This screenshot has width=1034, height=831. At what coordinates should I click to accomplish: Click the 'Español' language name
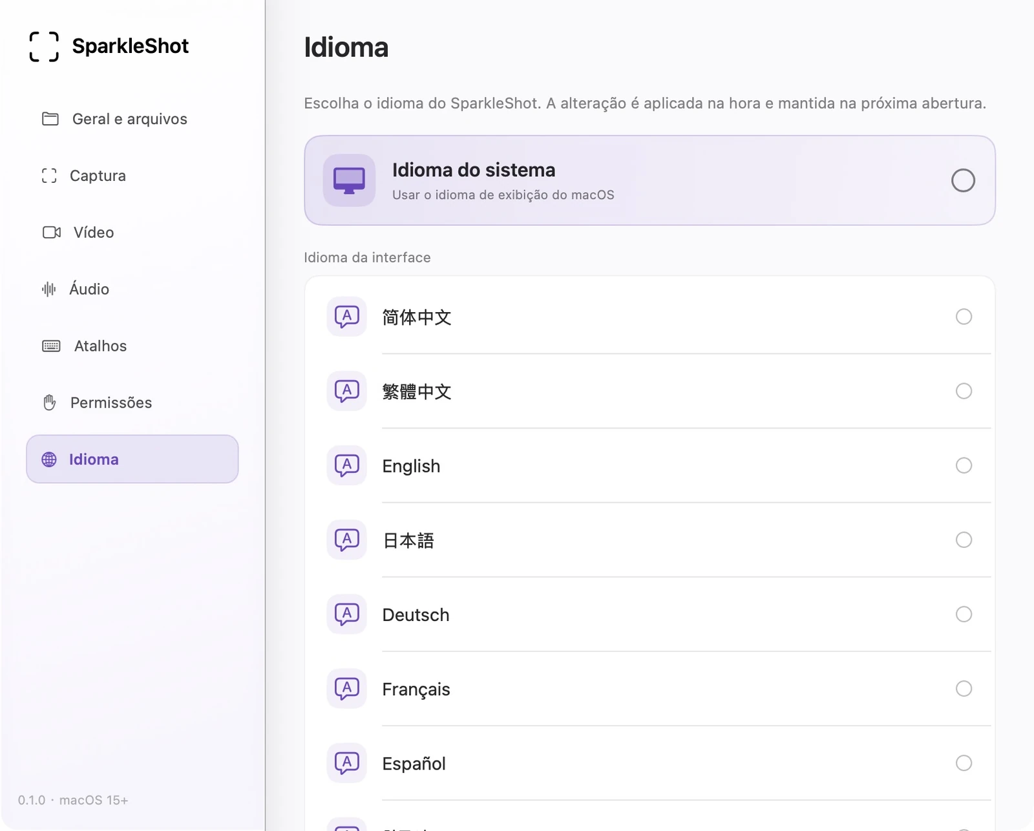coord(414,764)
